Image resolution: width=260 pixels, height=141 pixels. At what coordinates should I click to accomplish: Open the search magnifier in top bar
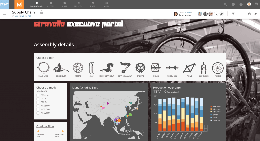point(225,4)
